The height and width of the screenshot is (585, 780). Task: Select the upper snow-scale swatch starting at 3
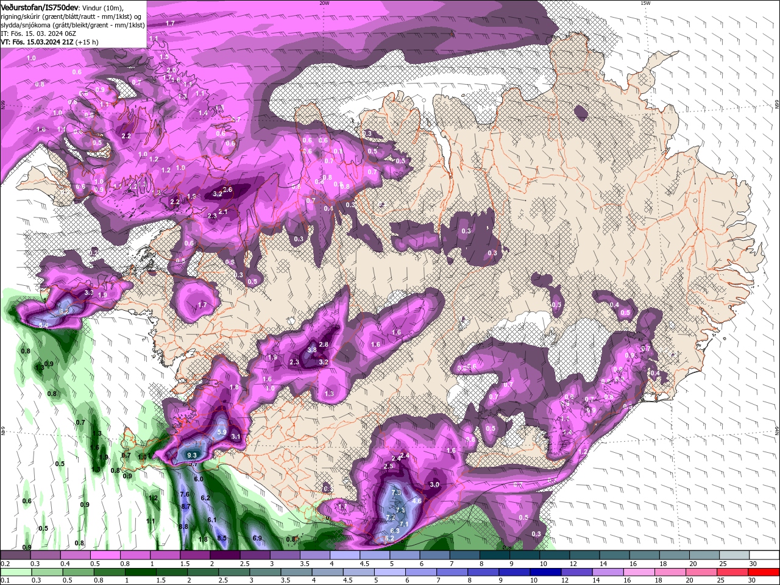(284, 556)
